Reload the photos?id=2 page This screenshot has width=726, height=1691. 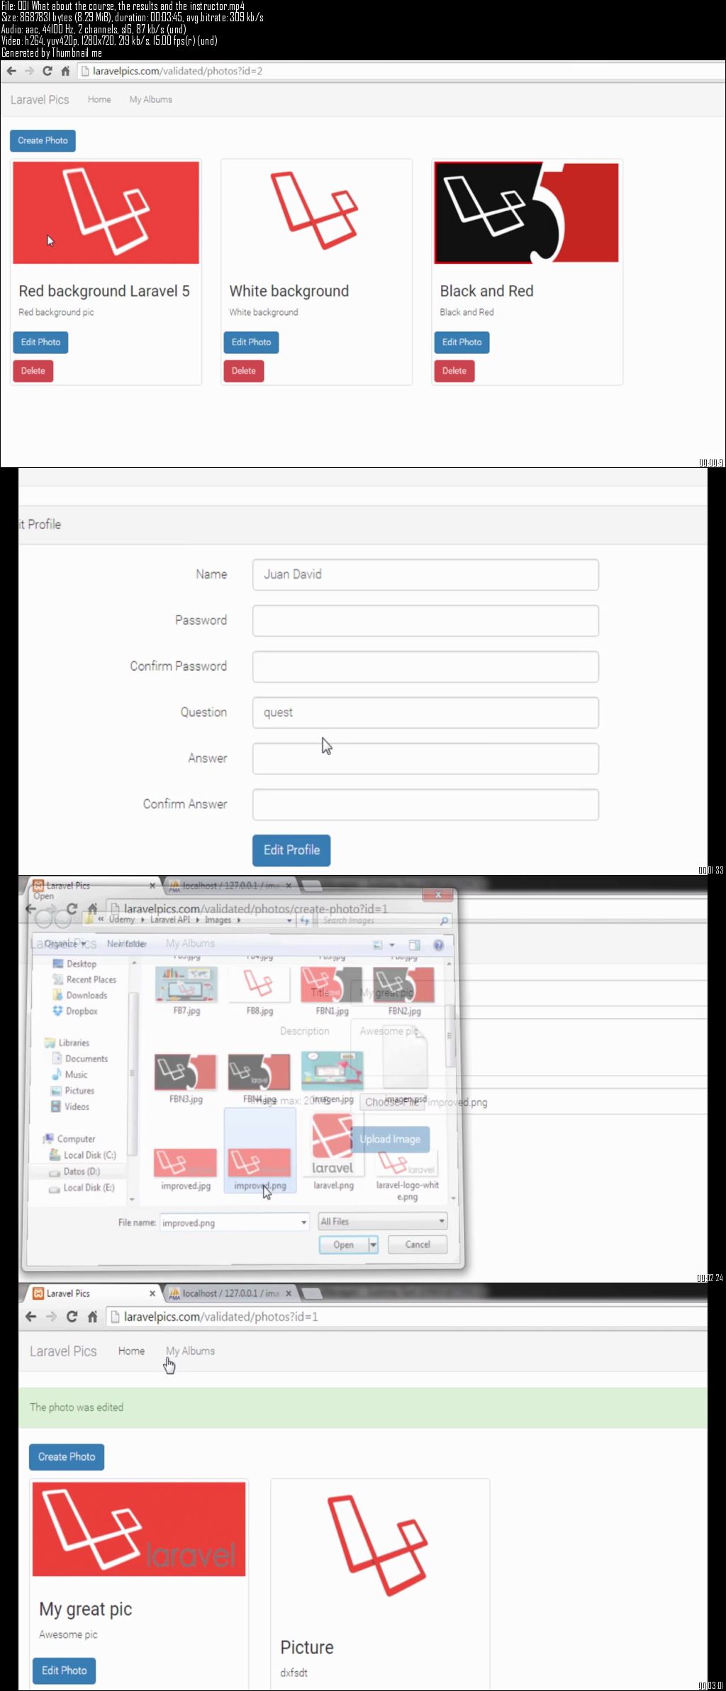click(x=48, y=71)
